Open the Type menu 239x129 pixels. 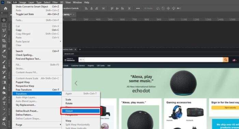tap(39, 2)
